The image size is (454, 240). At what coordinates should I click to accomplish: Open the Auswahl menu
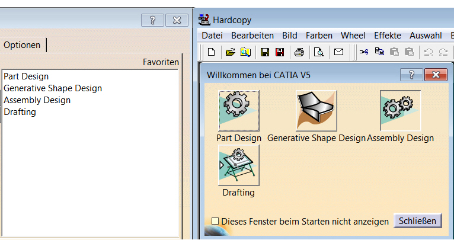[426, 36]
